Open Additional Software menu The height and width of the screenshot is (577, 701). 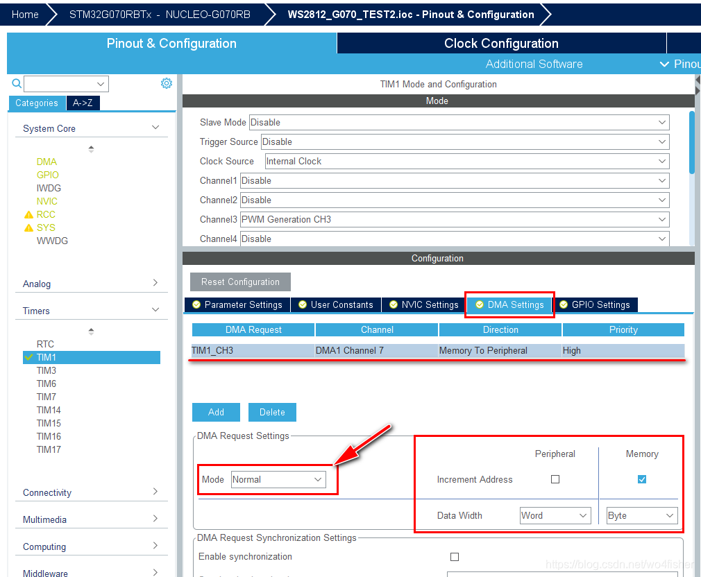pos(534,64)
